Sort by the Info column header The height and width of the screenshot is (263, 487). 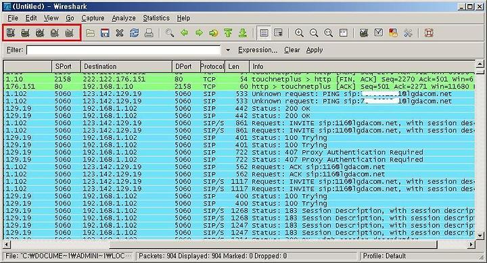click(362, 66)
